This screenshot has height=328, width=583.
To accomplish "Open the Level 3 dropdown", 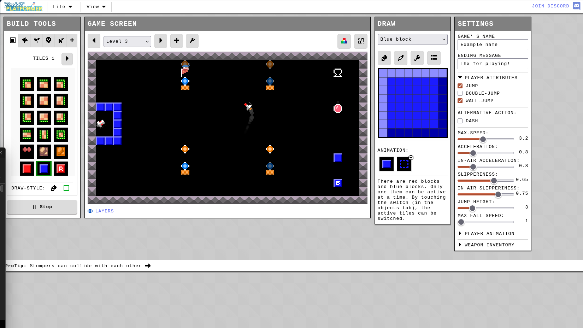I will click(127, 41).
